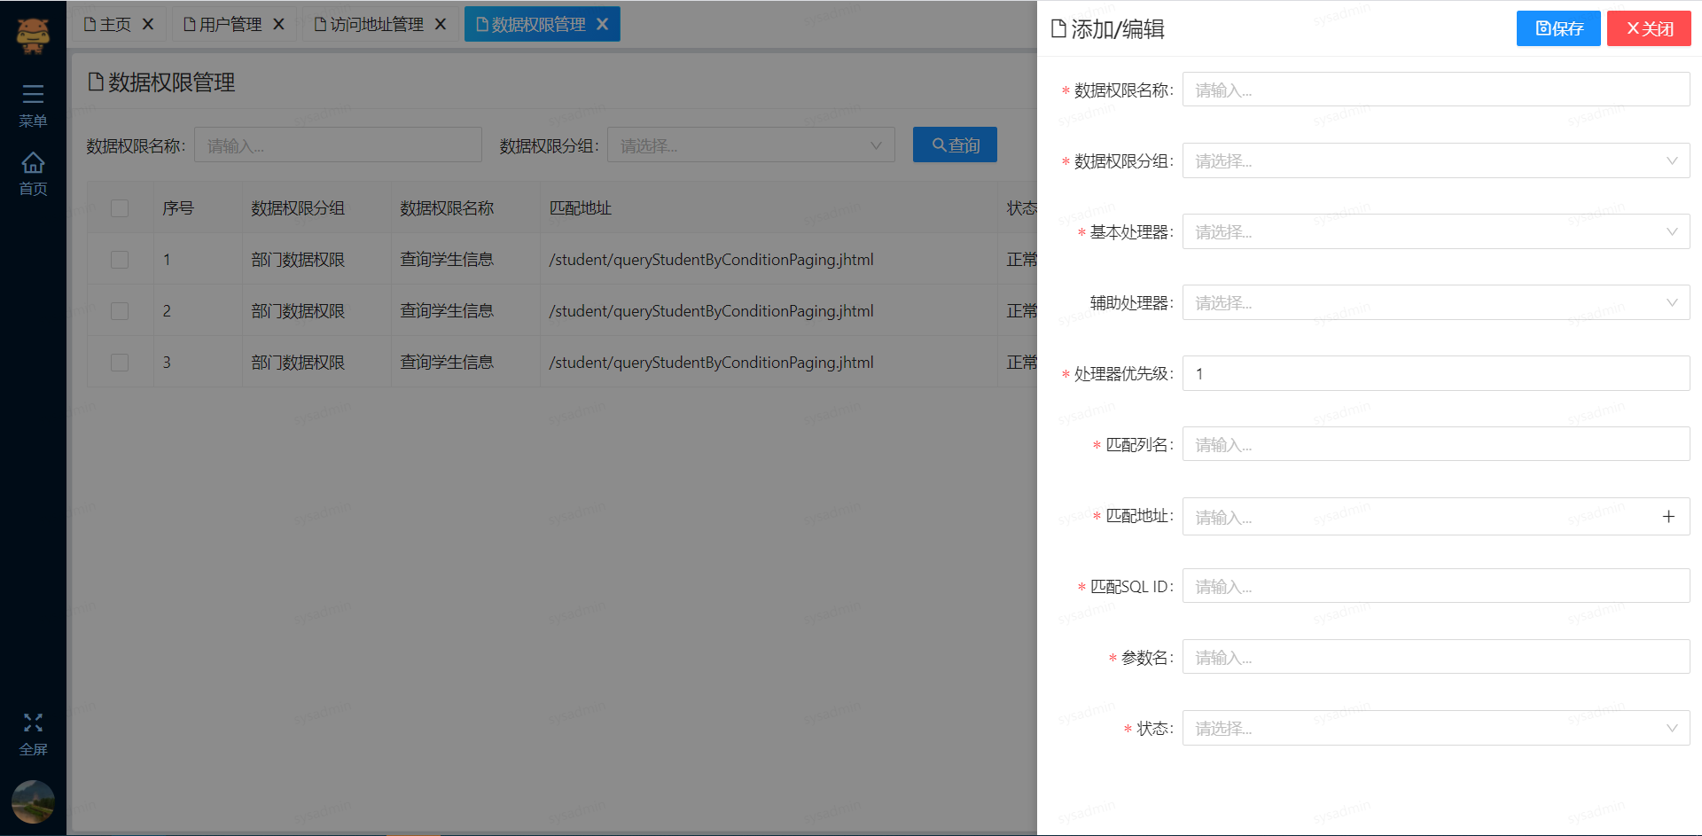Tick the select-all header checkbox

120,208
